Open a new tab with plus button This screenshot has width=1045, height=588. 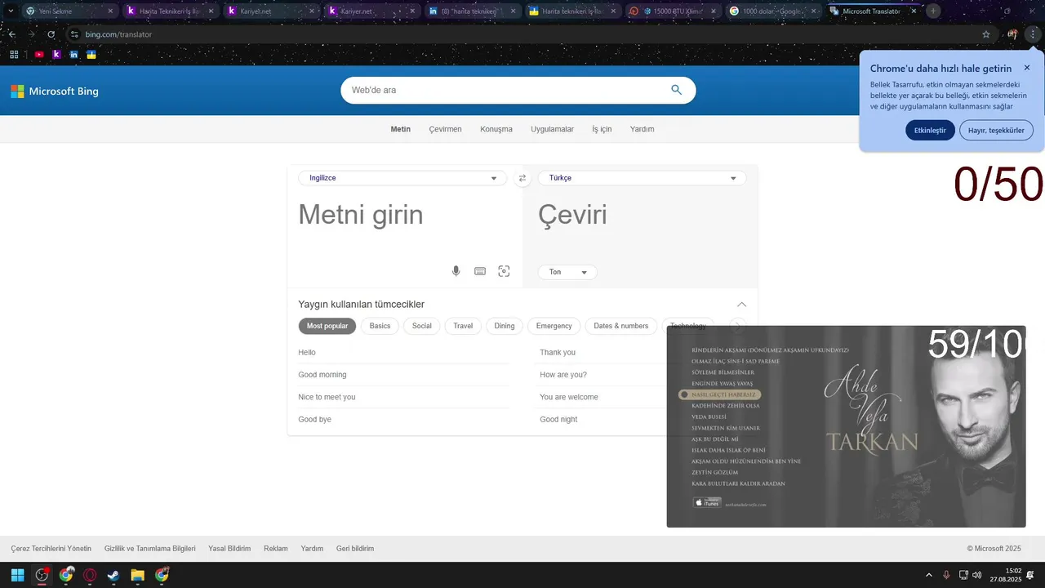coord(933,11)
